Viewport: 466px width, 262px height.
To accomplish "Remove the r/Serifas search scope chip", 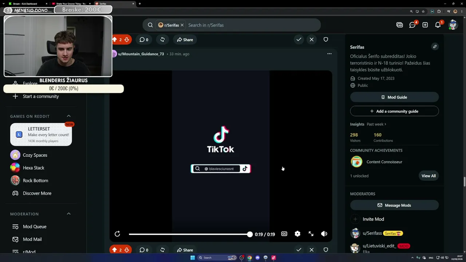I will (x=182, y=25).
